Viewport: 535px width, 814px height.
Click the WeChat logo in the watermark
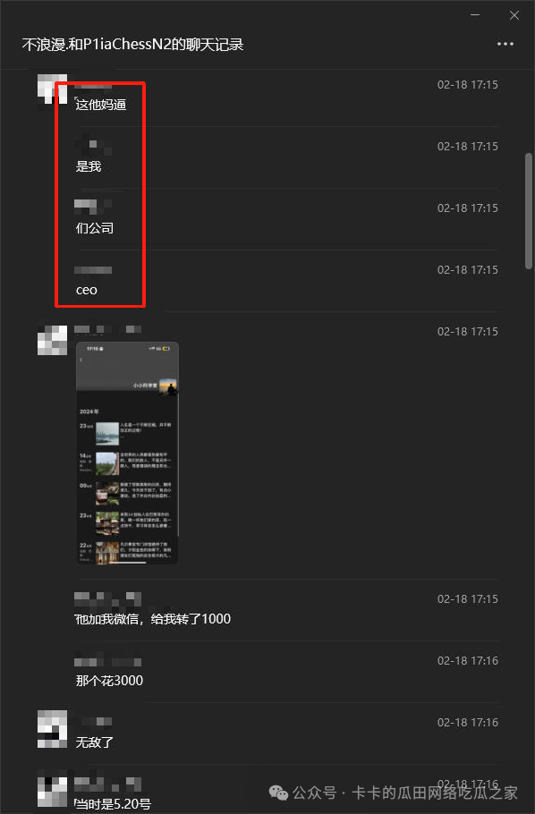pos(278,793)
